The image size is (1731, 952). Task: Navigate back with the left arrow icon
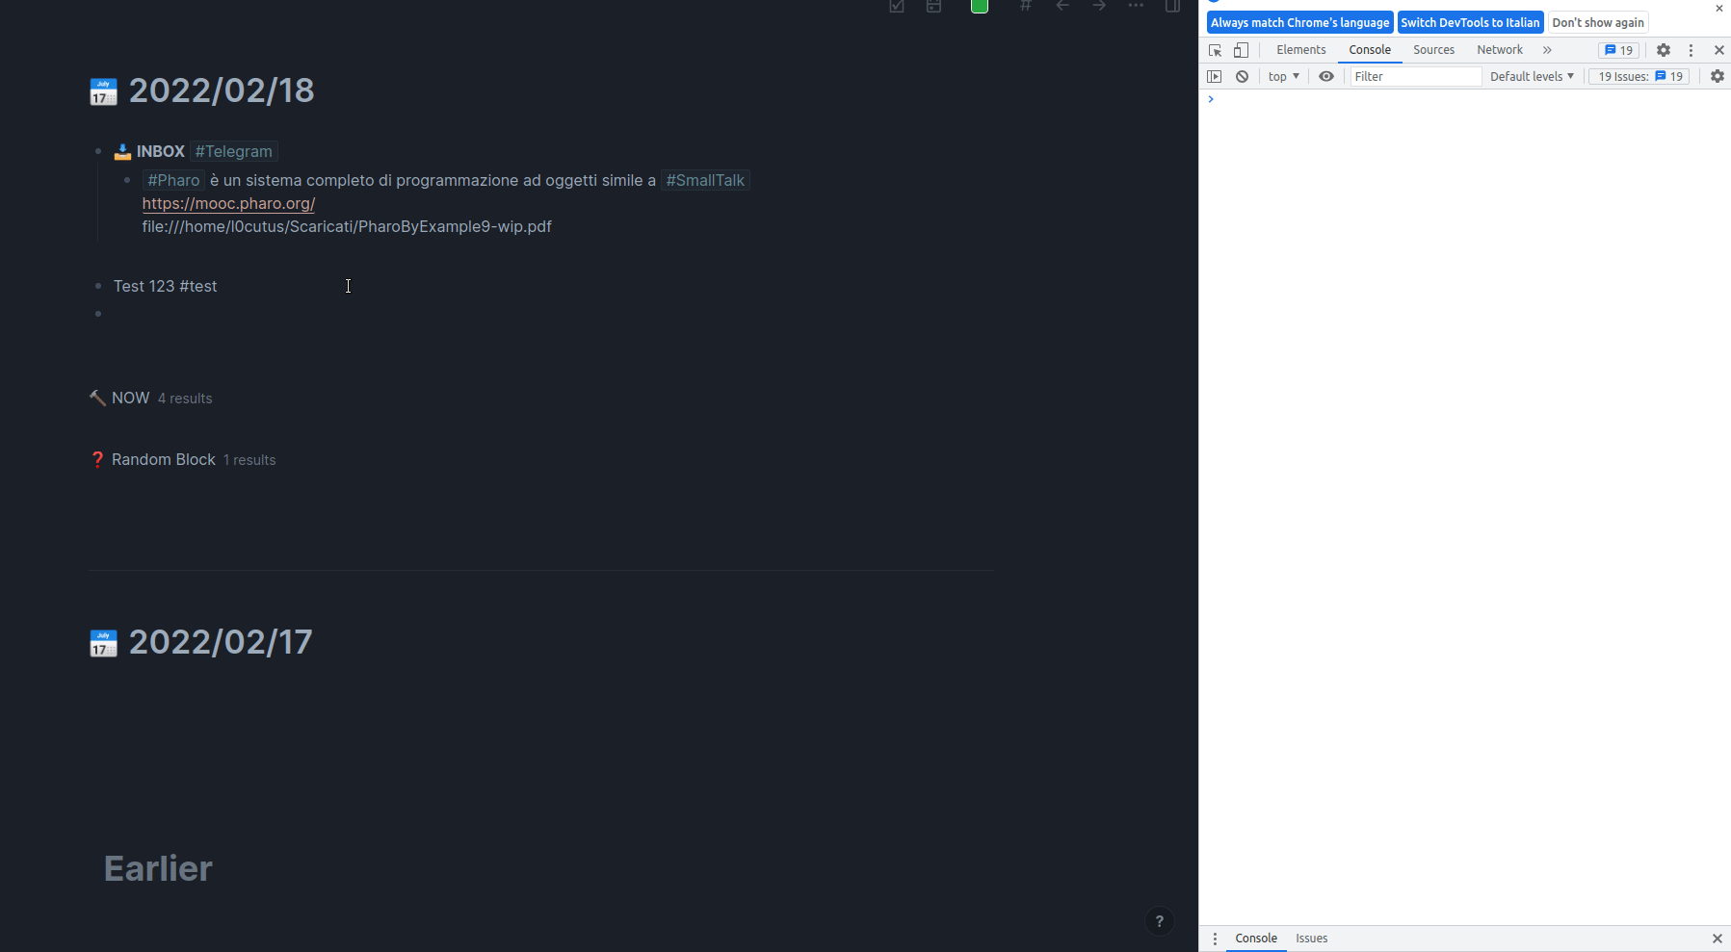(1062, 8)
